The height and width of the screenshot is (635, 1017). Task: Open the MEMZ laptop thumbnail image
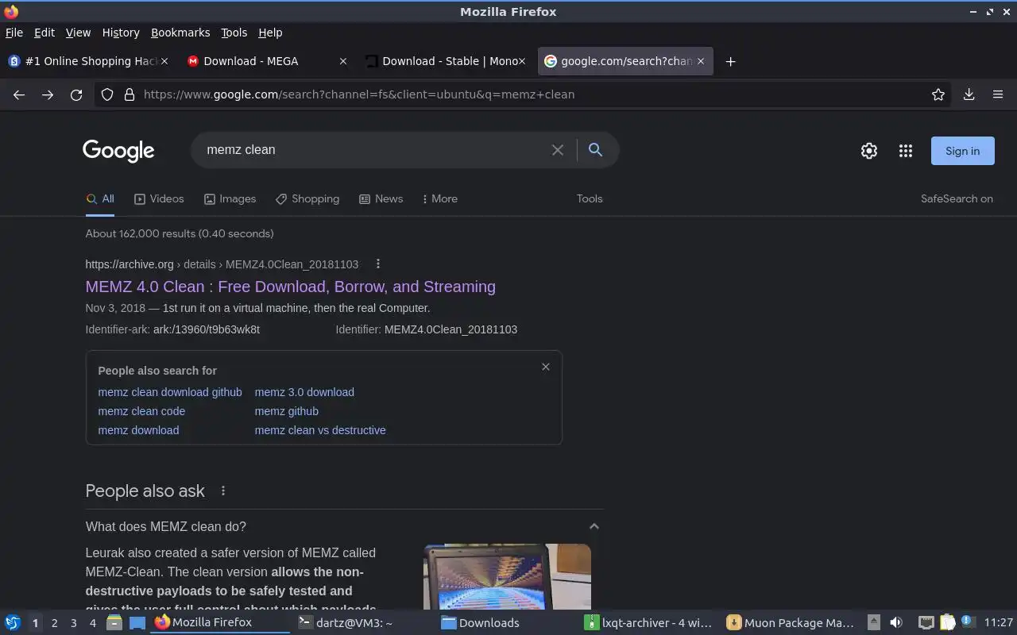[x=507, y=577]
